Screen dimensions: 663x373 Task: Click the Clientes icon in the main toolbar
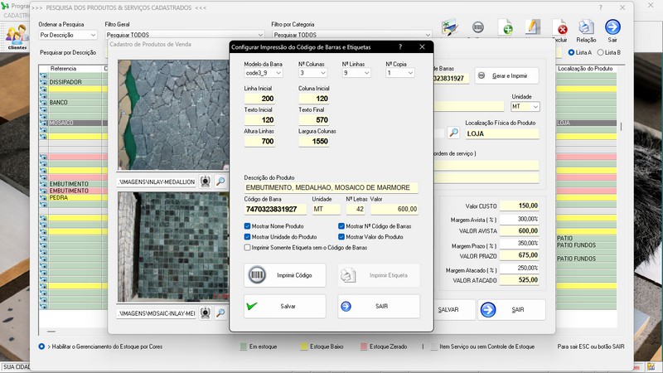17,36
